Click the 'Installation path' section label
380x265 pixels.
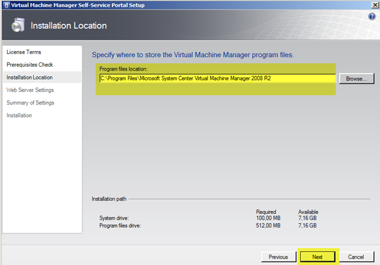[109, 199]
